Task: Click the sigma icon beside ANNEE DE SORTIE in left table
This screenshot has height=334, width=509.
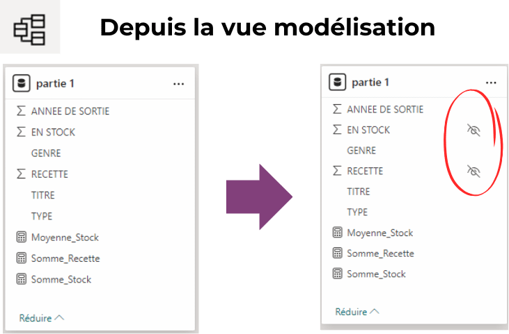Action: pos(21,111)
